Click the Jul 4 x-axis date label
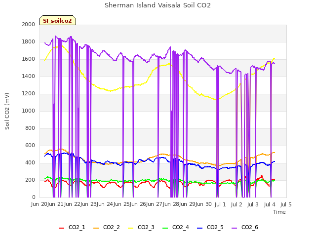316x237 pixels. tap(270, 204)
